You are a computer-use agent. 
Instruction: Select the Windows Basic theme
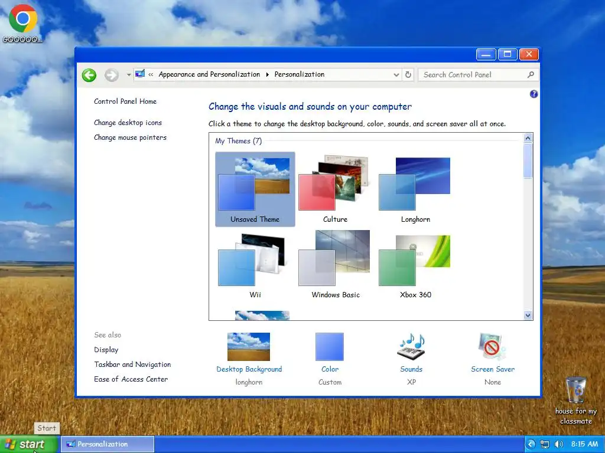335,265
